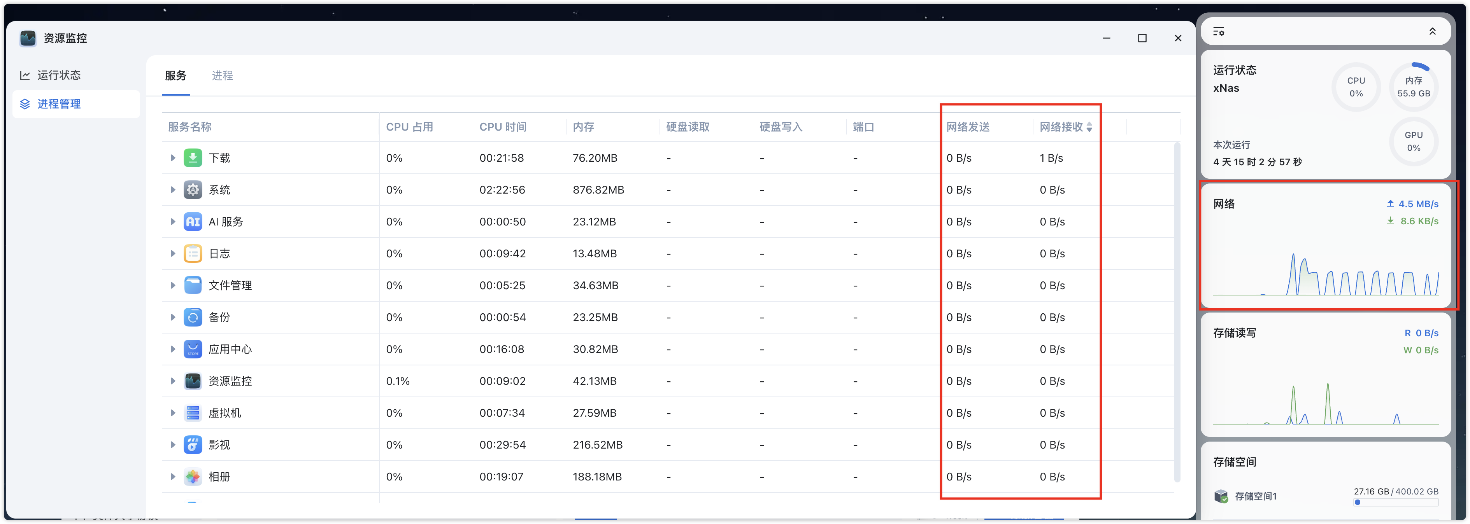Expand the 应用中心 service row
Image resolution: width=1470 pixels, height=524 pixels.
click(x=173, y=349)
